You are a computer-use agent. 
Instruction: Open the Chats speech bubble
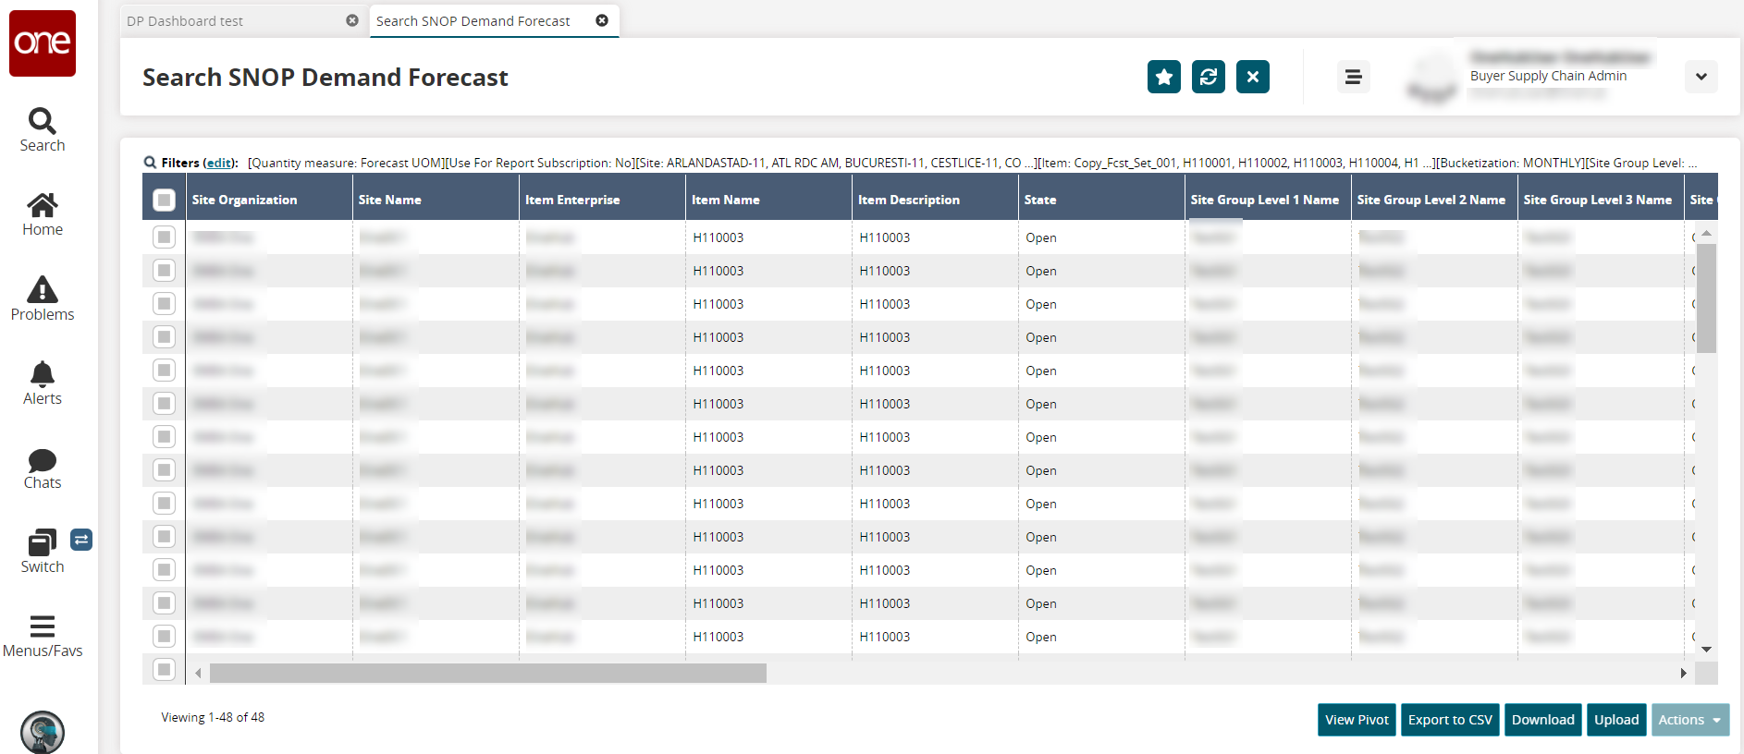pos(42,460)
